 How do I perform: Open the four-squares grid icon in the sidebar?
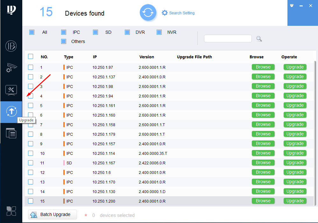[11, 211]
